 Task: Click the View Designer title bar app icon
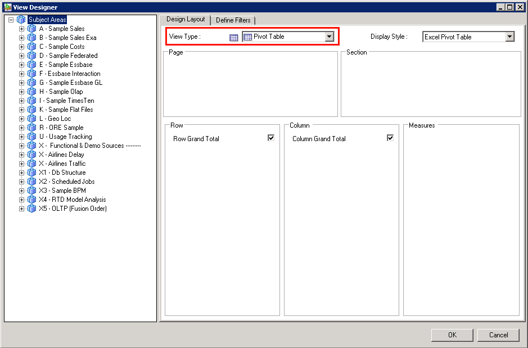pyautogui.click(x=7, y=7)
